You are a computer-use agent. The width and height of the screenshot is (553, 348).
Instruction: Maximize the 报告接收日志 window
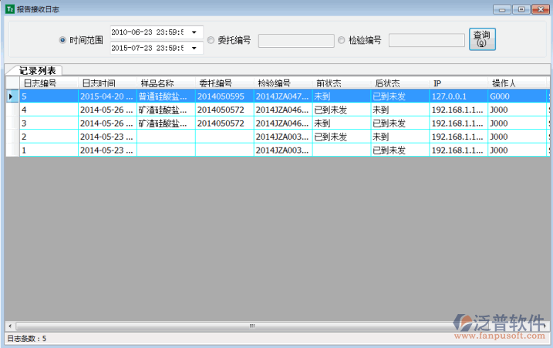coord(521,8)
